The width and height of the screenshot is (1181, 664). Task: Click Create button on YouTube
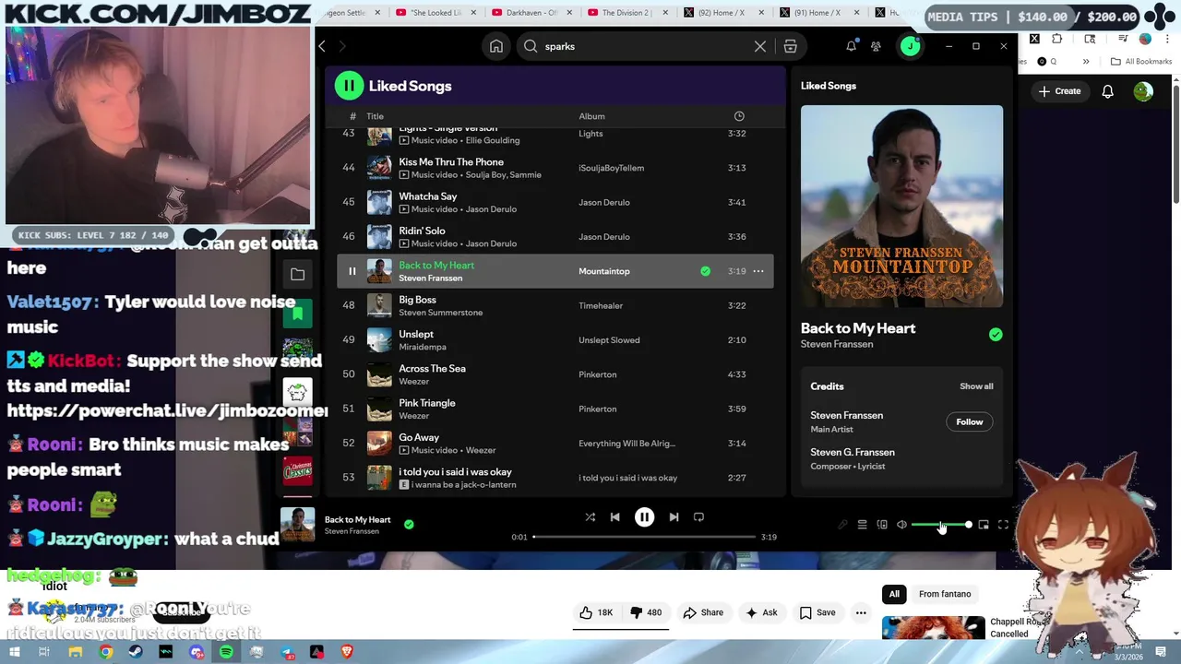(x=1059, y=91)
